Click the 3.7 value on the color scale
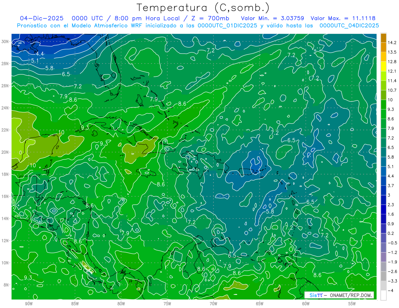 [391, 186]
